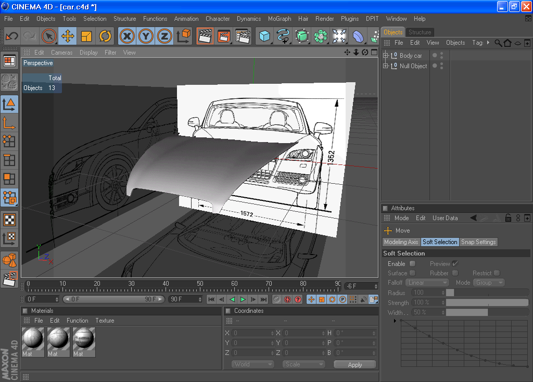This screenshot has height=382, width=533.
Task: Select the first Mat material thumbnail
Action: (x=33, y=342)
